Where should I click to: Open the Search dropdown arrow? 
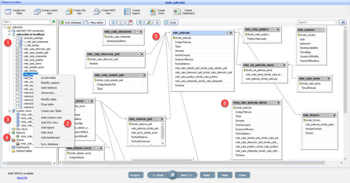pyautogui.click(x=336, y=22)
